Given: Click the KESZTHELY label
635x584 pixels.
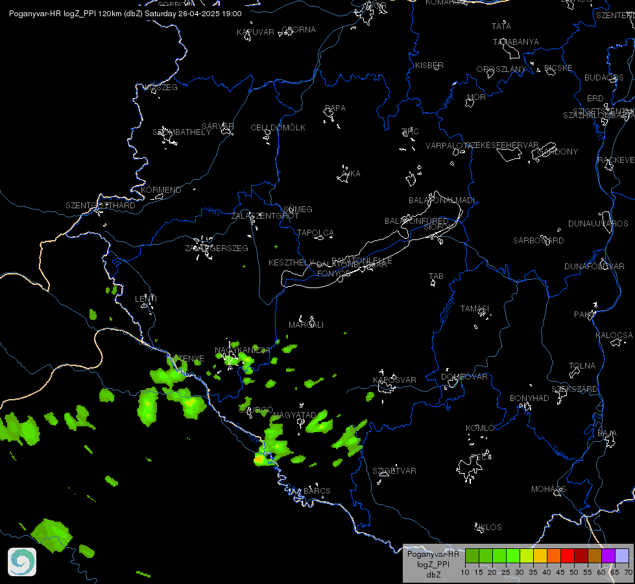Looking at the screenshot, I should [291, 263].
